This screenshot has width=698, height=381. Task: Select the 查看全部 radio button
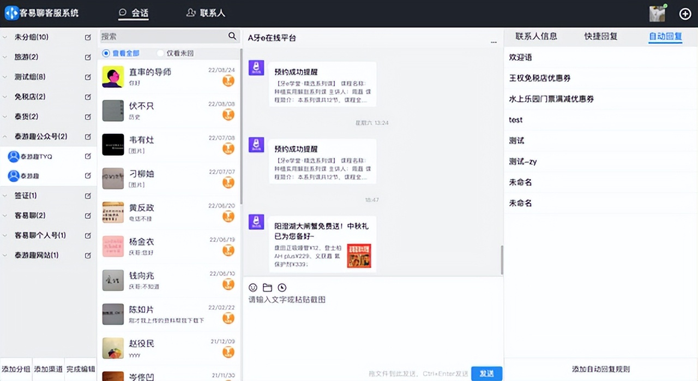click(x=106, y=53)
